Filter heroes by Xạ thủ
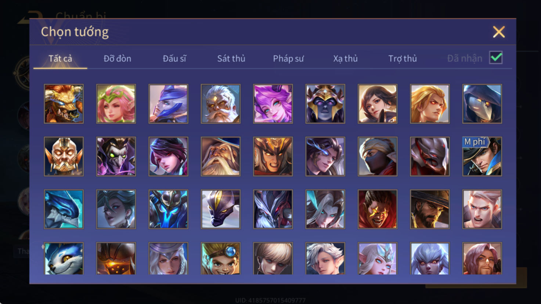The image size is (541, 304). pos(345,59)
